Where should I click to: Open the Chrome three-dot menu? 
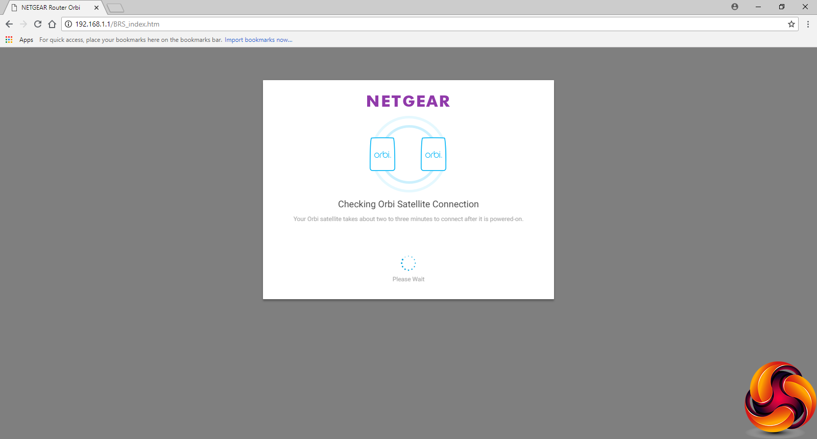tap(808, 24)
